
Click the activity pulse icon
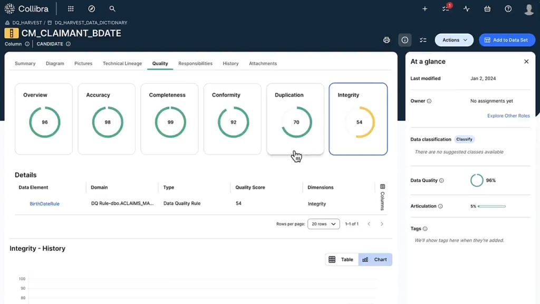click(x=467, y=9)
